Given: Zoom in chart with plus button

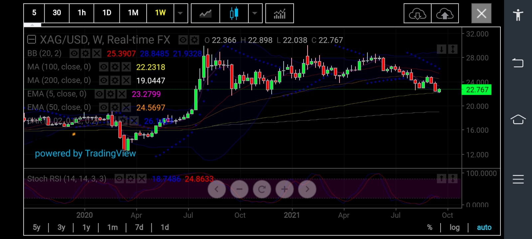Looking at the screenshot, I should click(x=284, y=189).
